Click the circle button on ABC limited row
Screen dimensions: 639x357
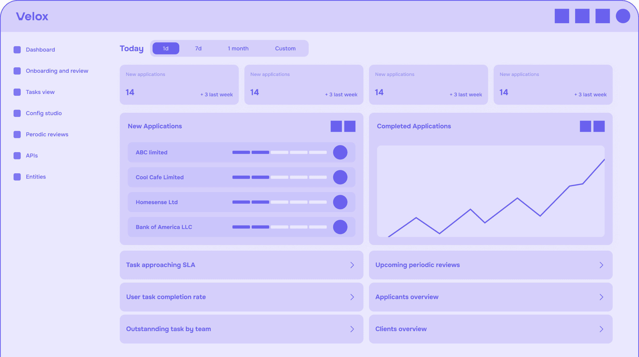[340, 152]
